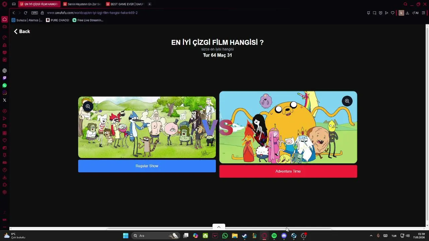Vote for Adventure Time red button
429x241 pixels.
[x=288, y=171]
